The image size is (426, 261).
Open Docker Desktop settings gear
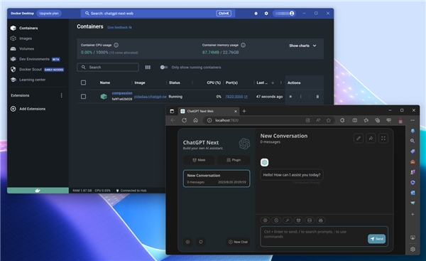click(x=266, y=14)
